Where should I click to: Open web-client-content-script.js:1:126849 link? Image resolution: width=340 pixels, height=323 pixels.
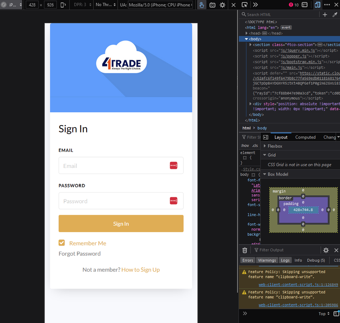(x=298, y=285)
